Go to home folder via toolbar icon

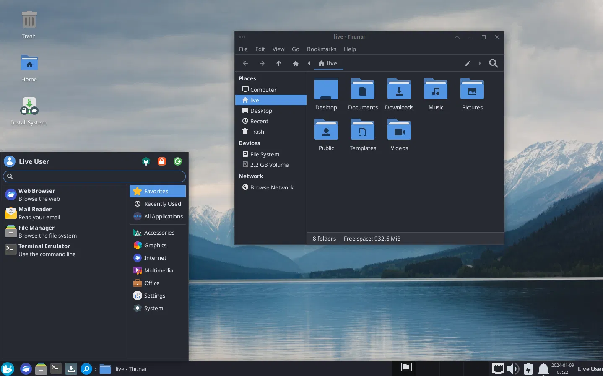[296, 63]
